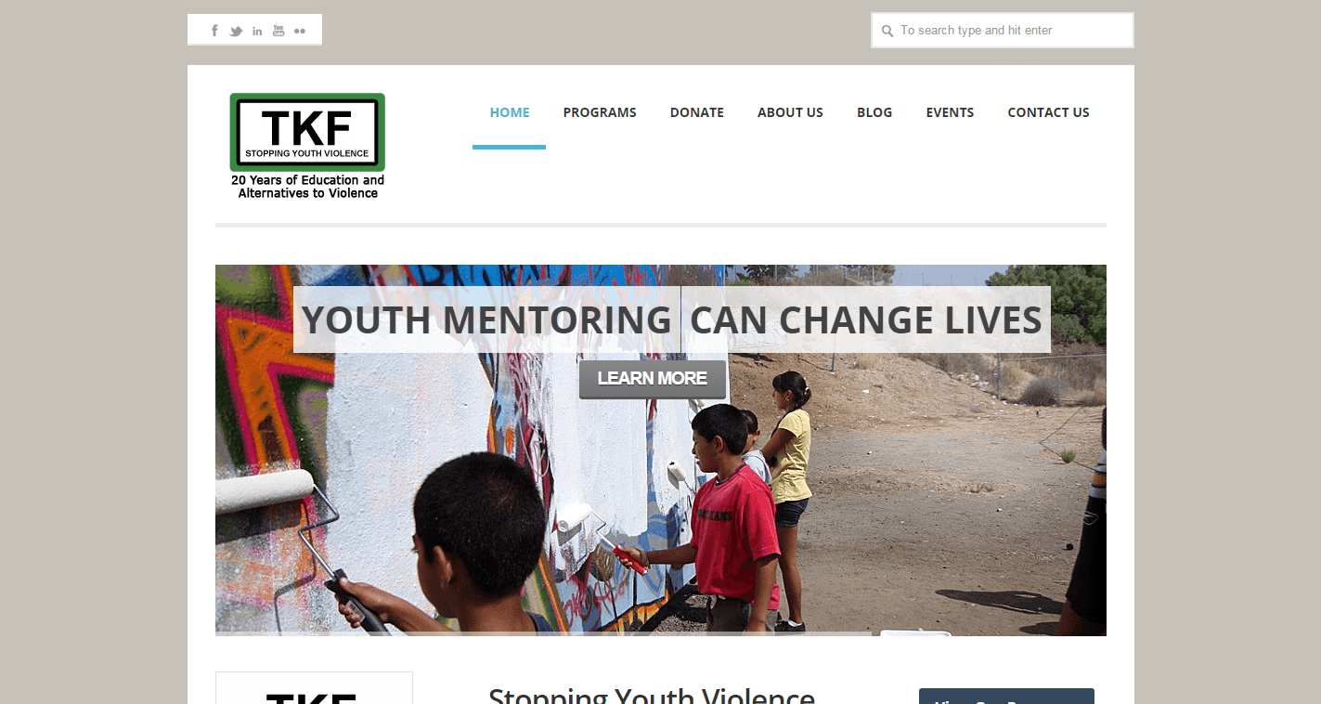Open the Programs menu item
This screenshot has height=704, width=1321.
coord(600,112)
